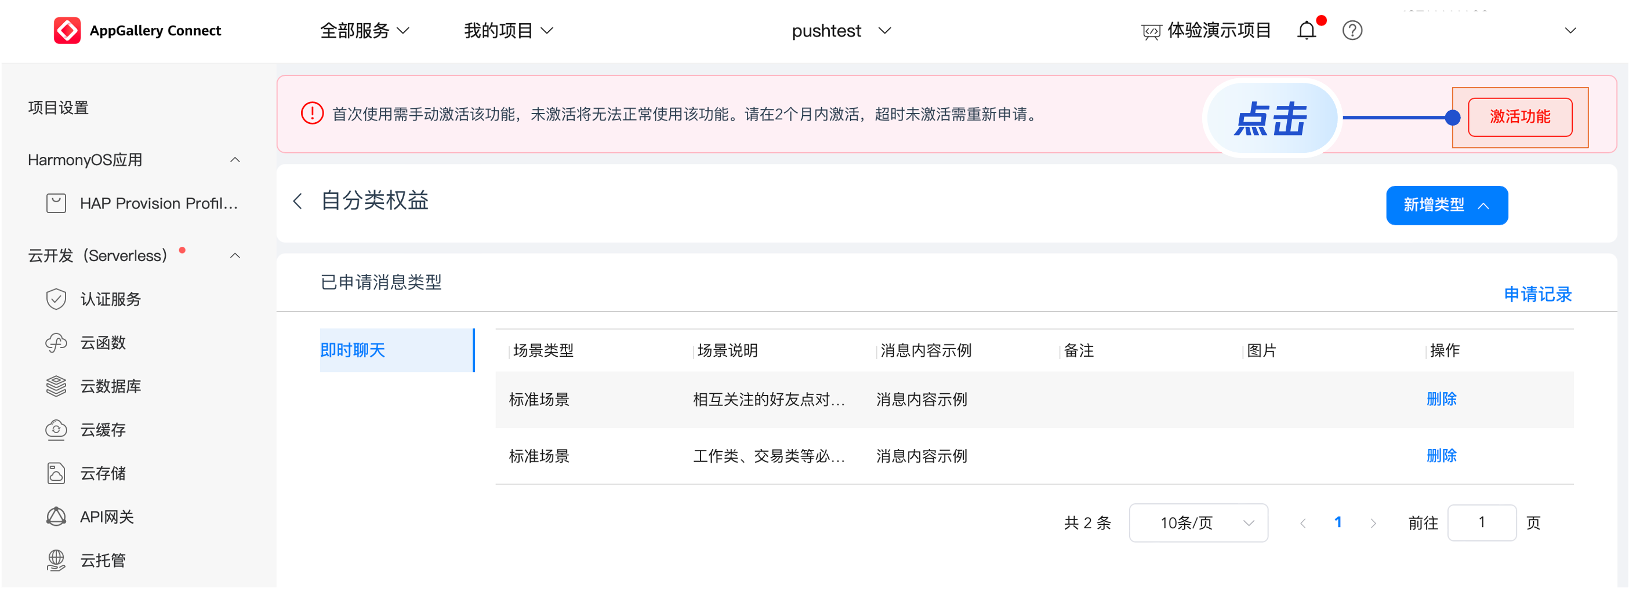Go back with the arrow beside 自分类权益
The width and height of the screenshot is (1629, 589).
pyautogui.click(x=298, y=202)
